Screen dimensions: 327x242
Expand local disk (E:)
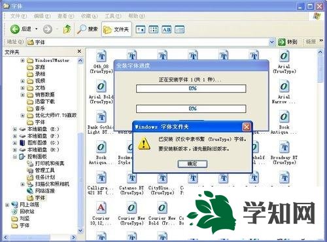[15, 129]
